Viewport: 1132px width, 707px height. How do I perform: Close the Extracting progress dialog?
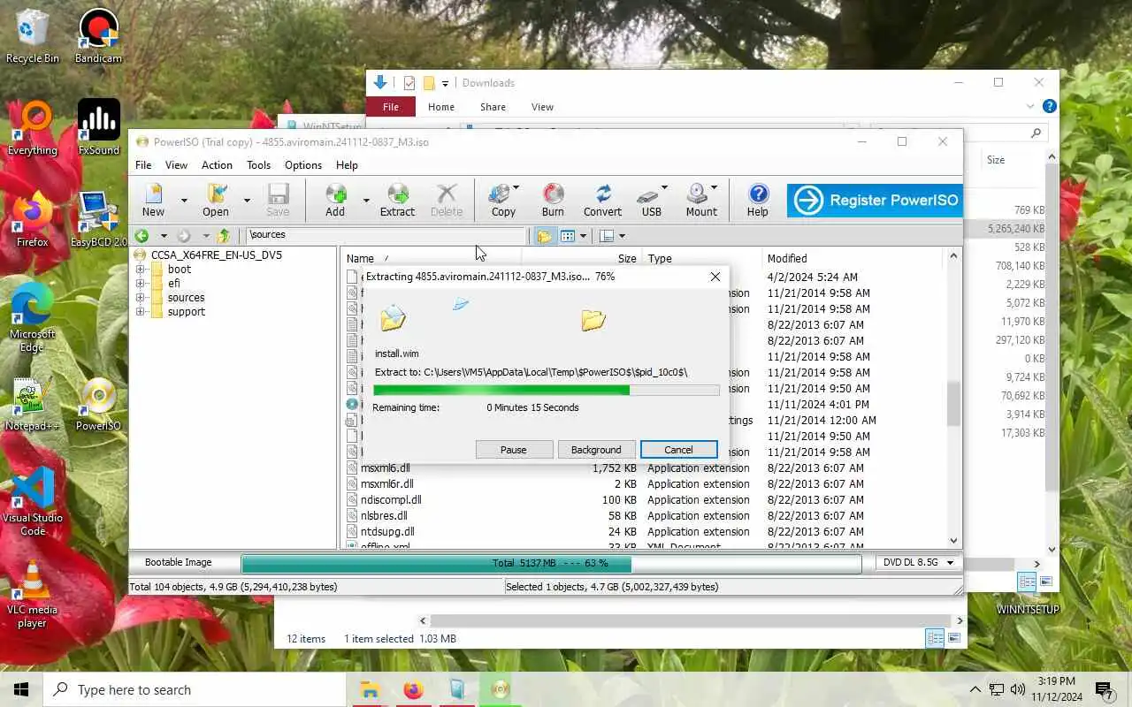click(x=715, y=277)
